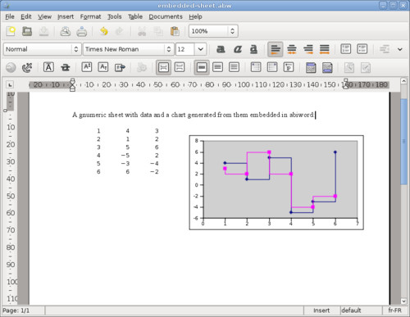Open the Format menu
The image size is (410, 317).
(x=90, y=16)
